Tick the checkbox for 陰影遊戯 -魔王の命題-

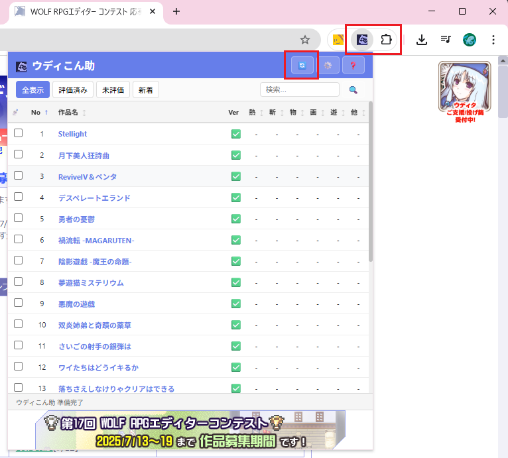click(x=18, y=260)
